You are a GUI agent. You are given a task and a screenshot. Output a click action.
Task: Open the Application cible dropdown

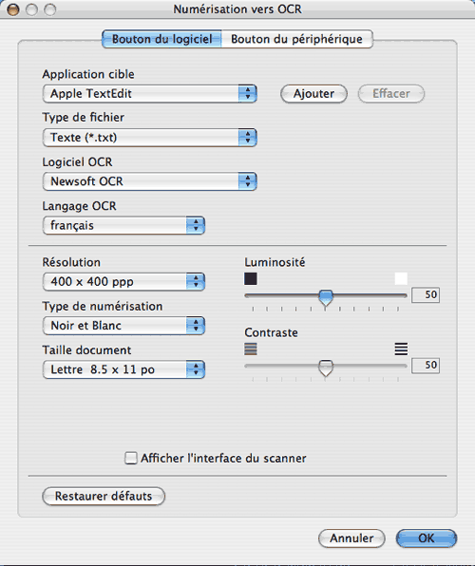point(149,94)
